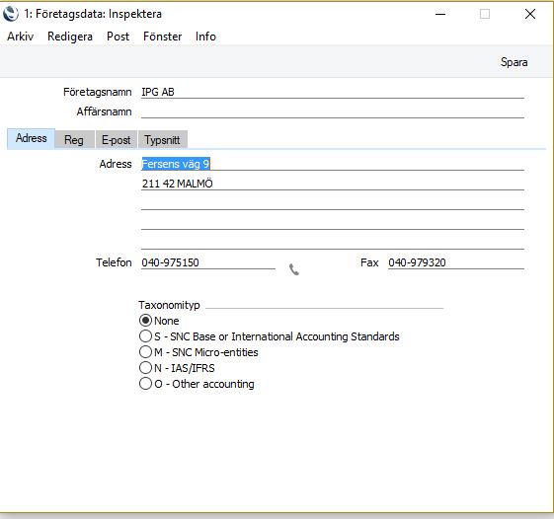Switch to the E-post tab
Viewport: 554px width, 519px height.
pos(117,139)
